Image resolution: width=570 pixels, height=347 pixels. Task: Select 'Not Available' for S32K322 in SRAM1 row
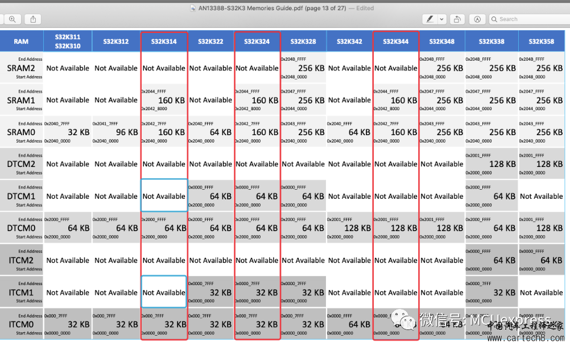tap(210, 100)
